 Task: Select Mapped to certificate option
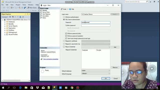point(64,41)
